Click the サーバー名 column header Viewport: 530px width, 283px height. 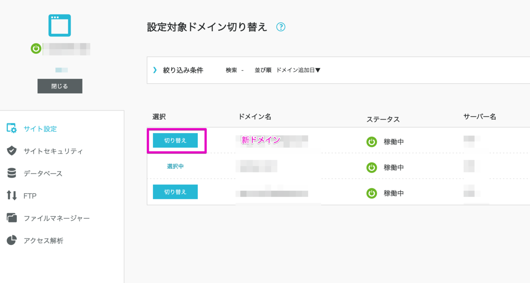480,117
